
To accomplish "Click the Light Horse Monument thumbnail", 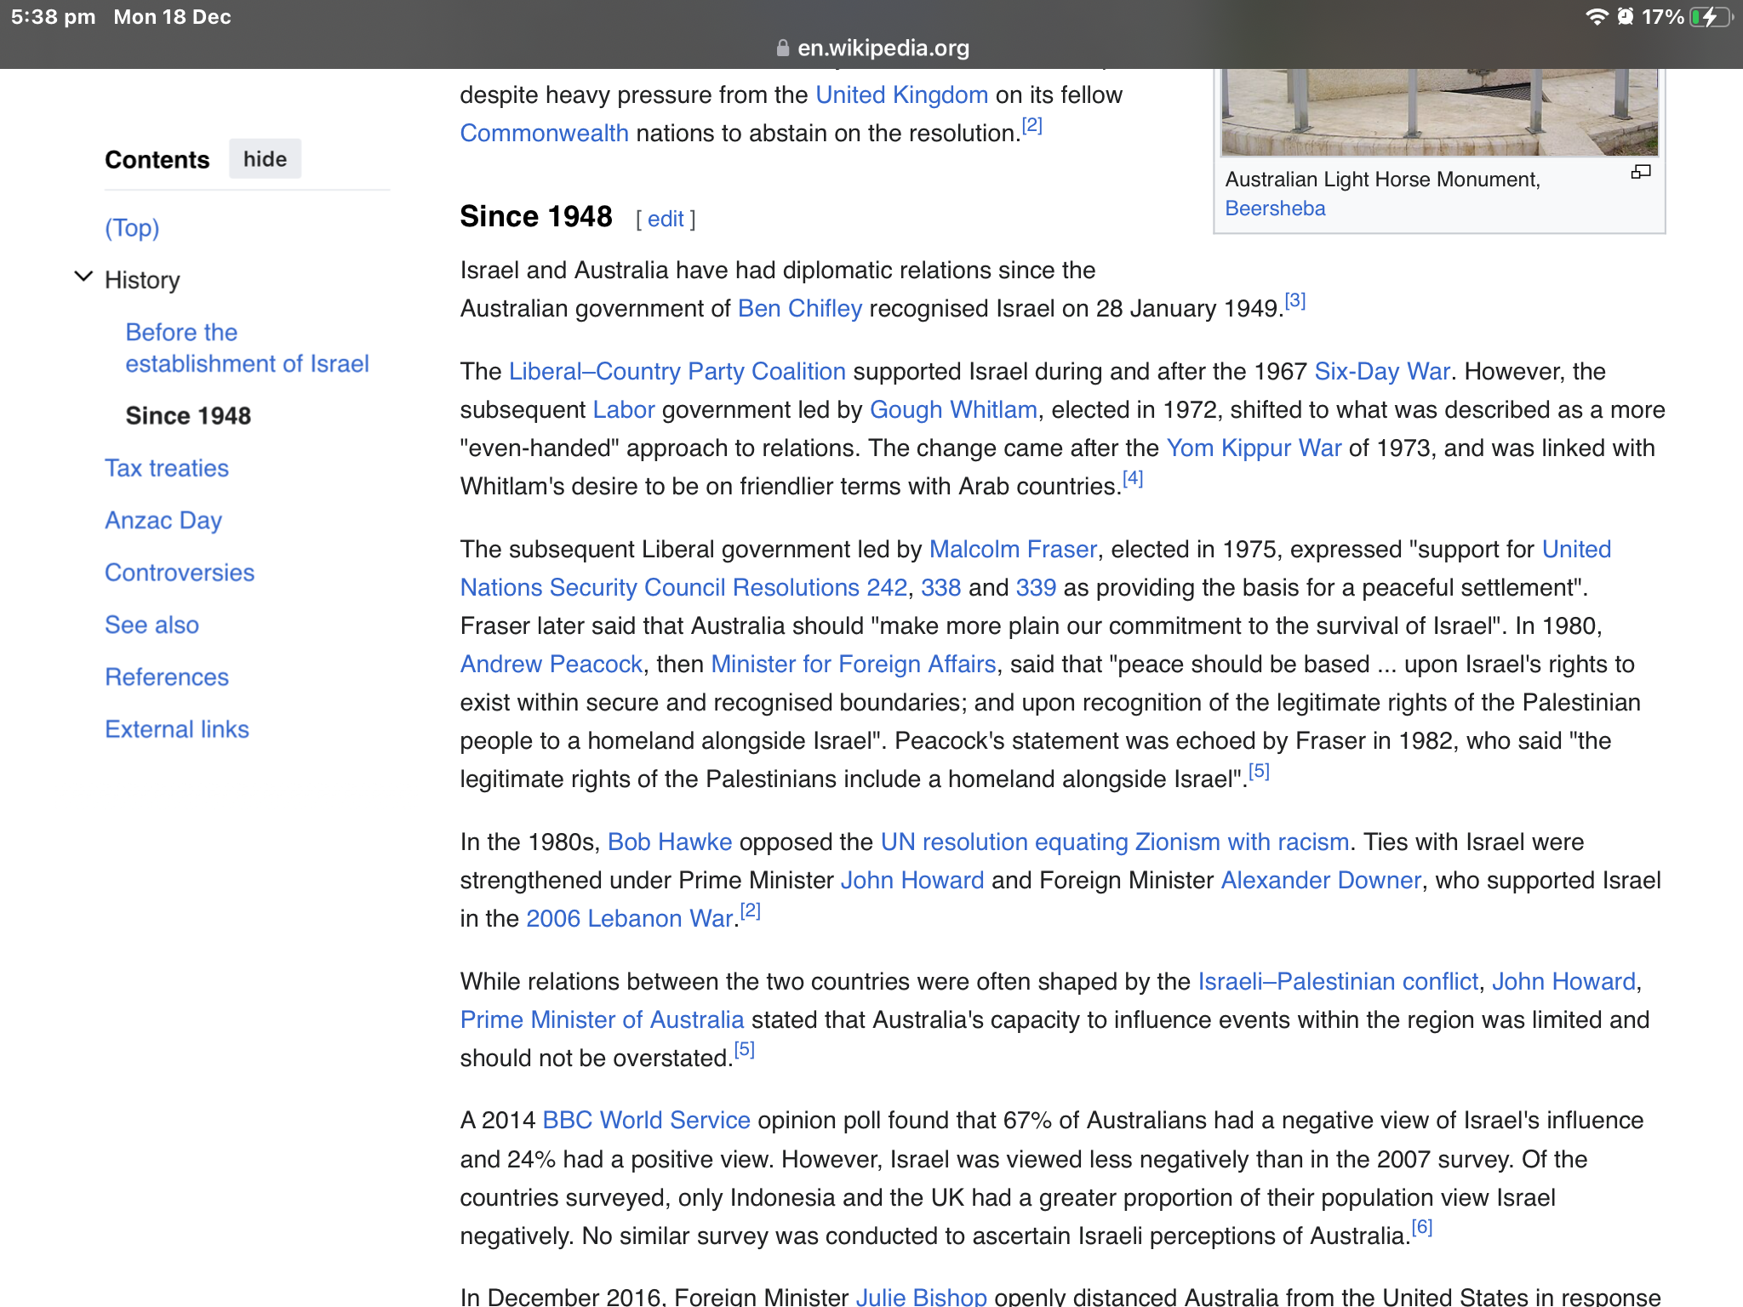I will (1438, 112).
